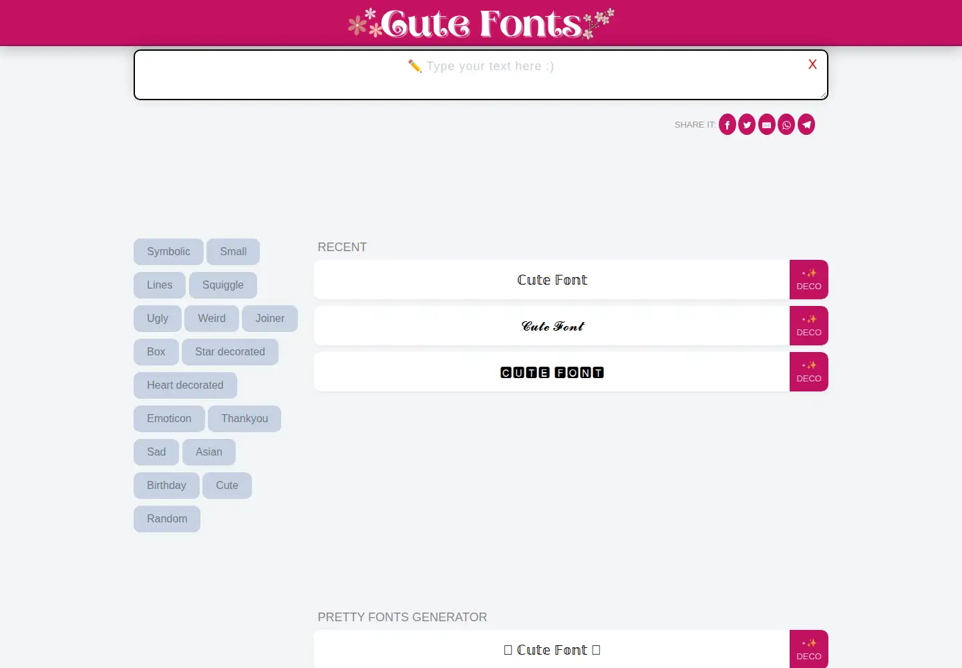The height and width of the screenshot is (668, 962).
Task: Open DECO for cursive Cute Font row
Action: pyautogui.click(x=809, y=326)
